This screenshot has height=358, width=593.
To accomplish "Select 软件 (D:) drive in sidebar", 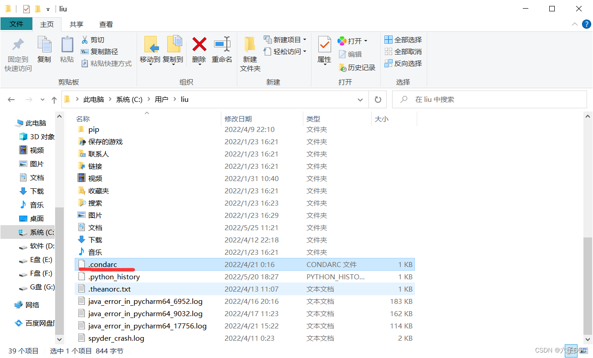I will coord(36,246).
